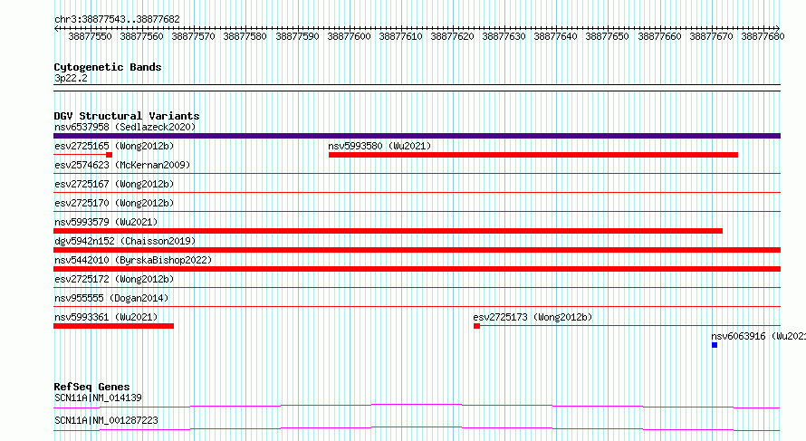Click the SCN11A|NM_001287223 gene label
806x441 pixels.
[x=106, y=420]
